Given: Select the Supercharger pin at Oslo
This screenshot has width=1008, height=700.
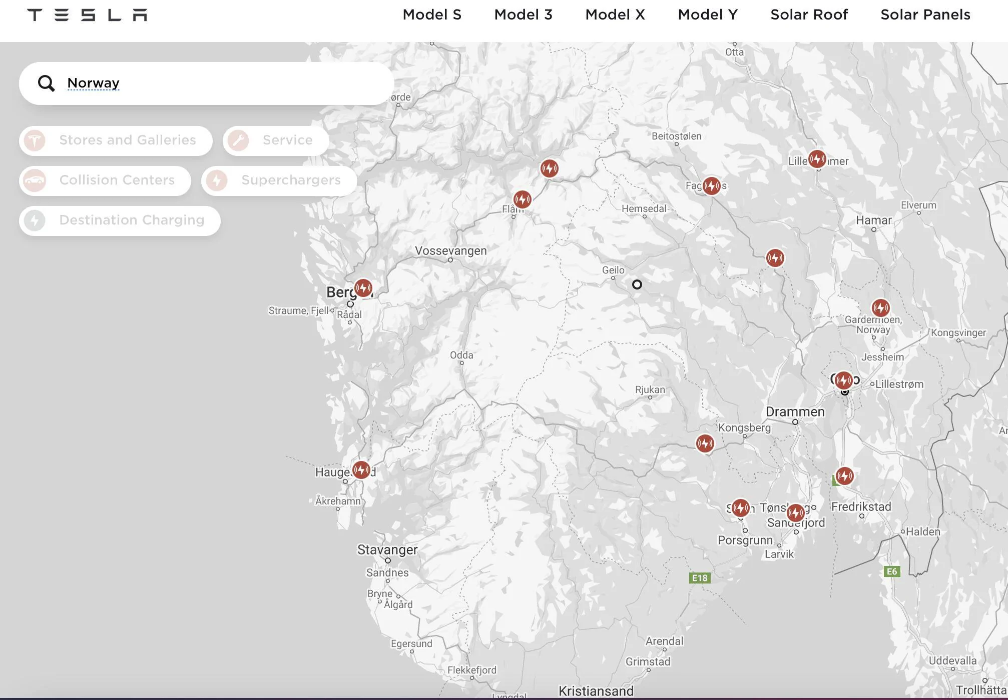Looking at the screenshot, I should pyautogui.click(x=844, y=380).
